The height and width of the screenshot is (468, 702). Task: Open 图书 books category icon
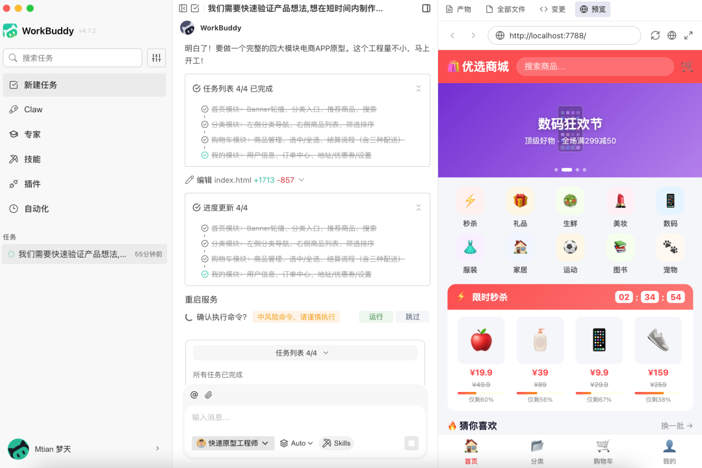(x=620, y=247)
